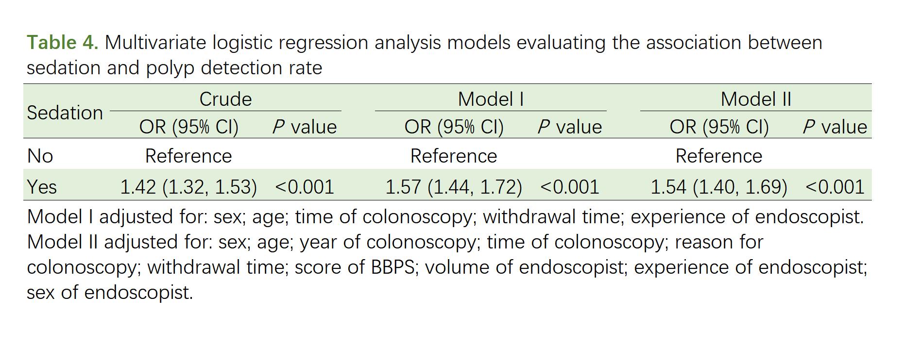Click "OR (95% CI)" header under Crude
903x346 pixels.
[x=188, y=127]
